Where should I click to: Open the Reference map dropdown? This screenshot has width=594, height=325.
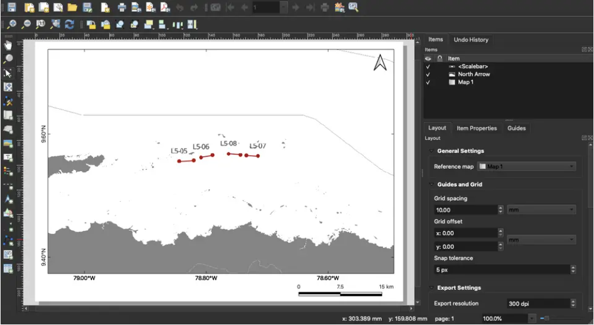[x=526, y=167]
